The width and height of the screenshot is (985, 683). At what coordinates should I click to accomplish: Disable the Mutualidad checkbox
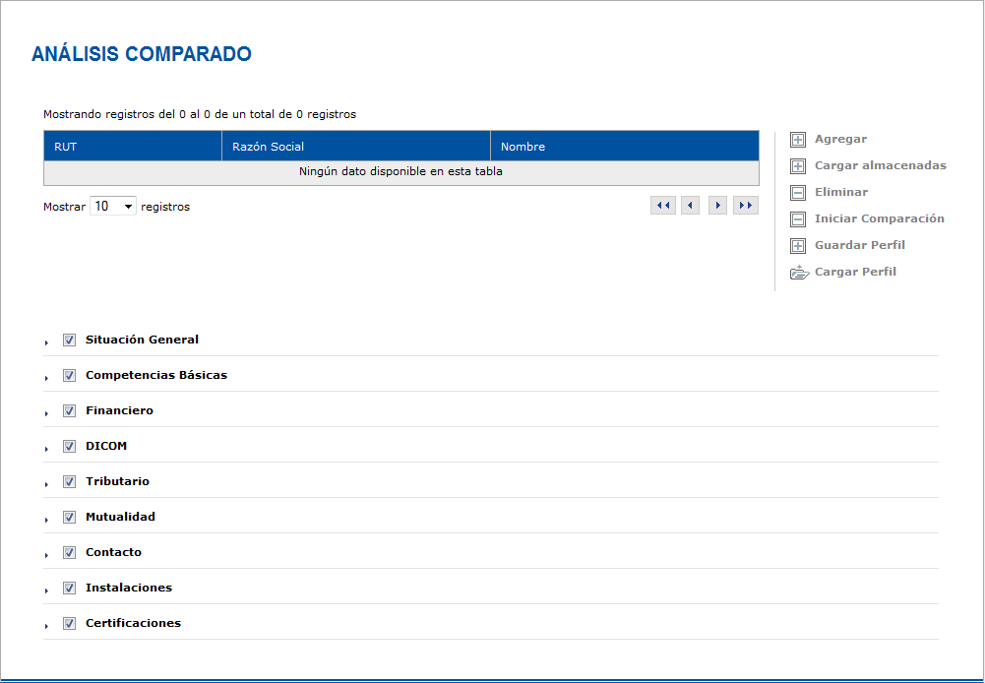click(x=69, y=517)
